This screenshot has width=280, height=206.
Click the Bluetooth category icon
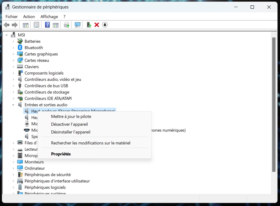point(20,48)
